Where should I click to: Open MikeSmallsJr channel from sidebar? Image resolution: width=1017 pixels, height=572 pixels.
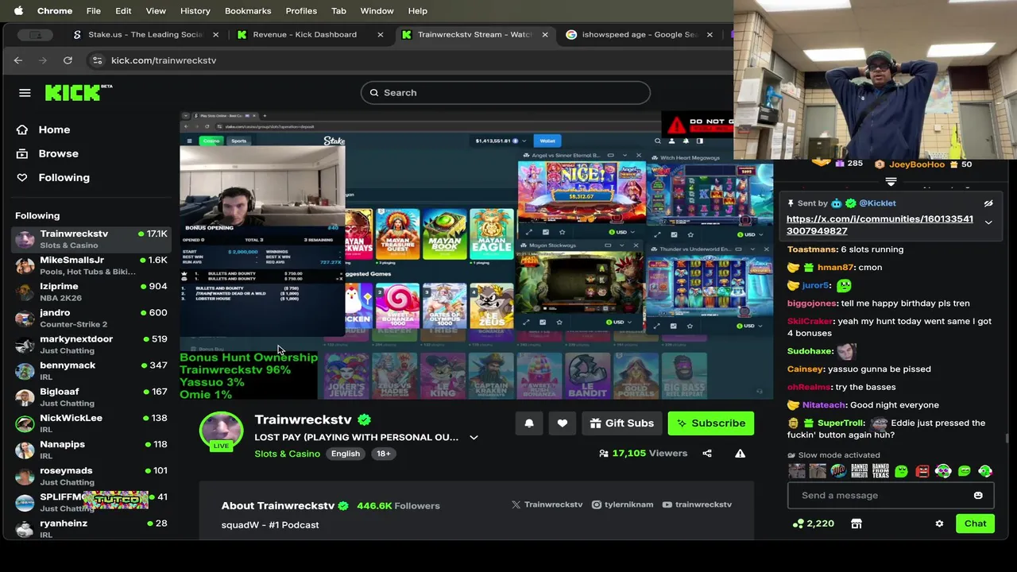[x=91, y=265]
